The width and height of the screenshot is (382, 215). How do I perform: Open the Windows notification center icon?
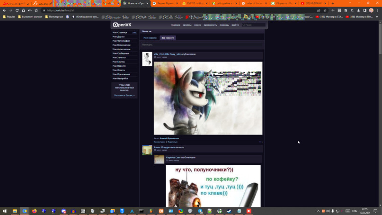pos(375,211)
